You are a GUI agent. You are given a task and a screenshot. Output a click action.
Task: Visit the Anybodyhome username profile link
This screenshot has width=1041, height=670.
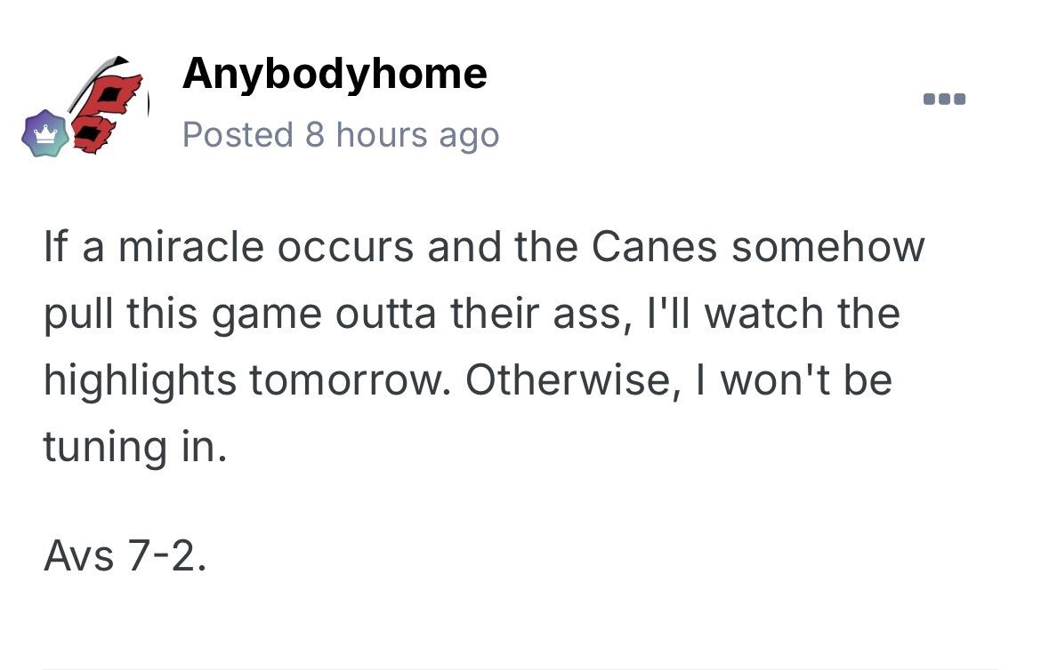click(x=335, y=73)
